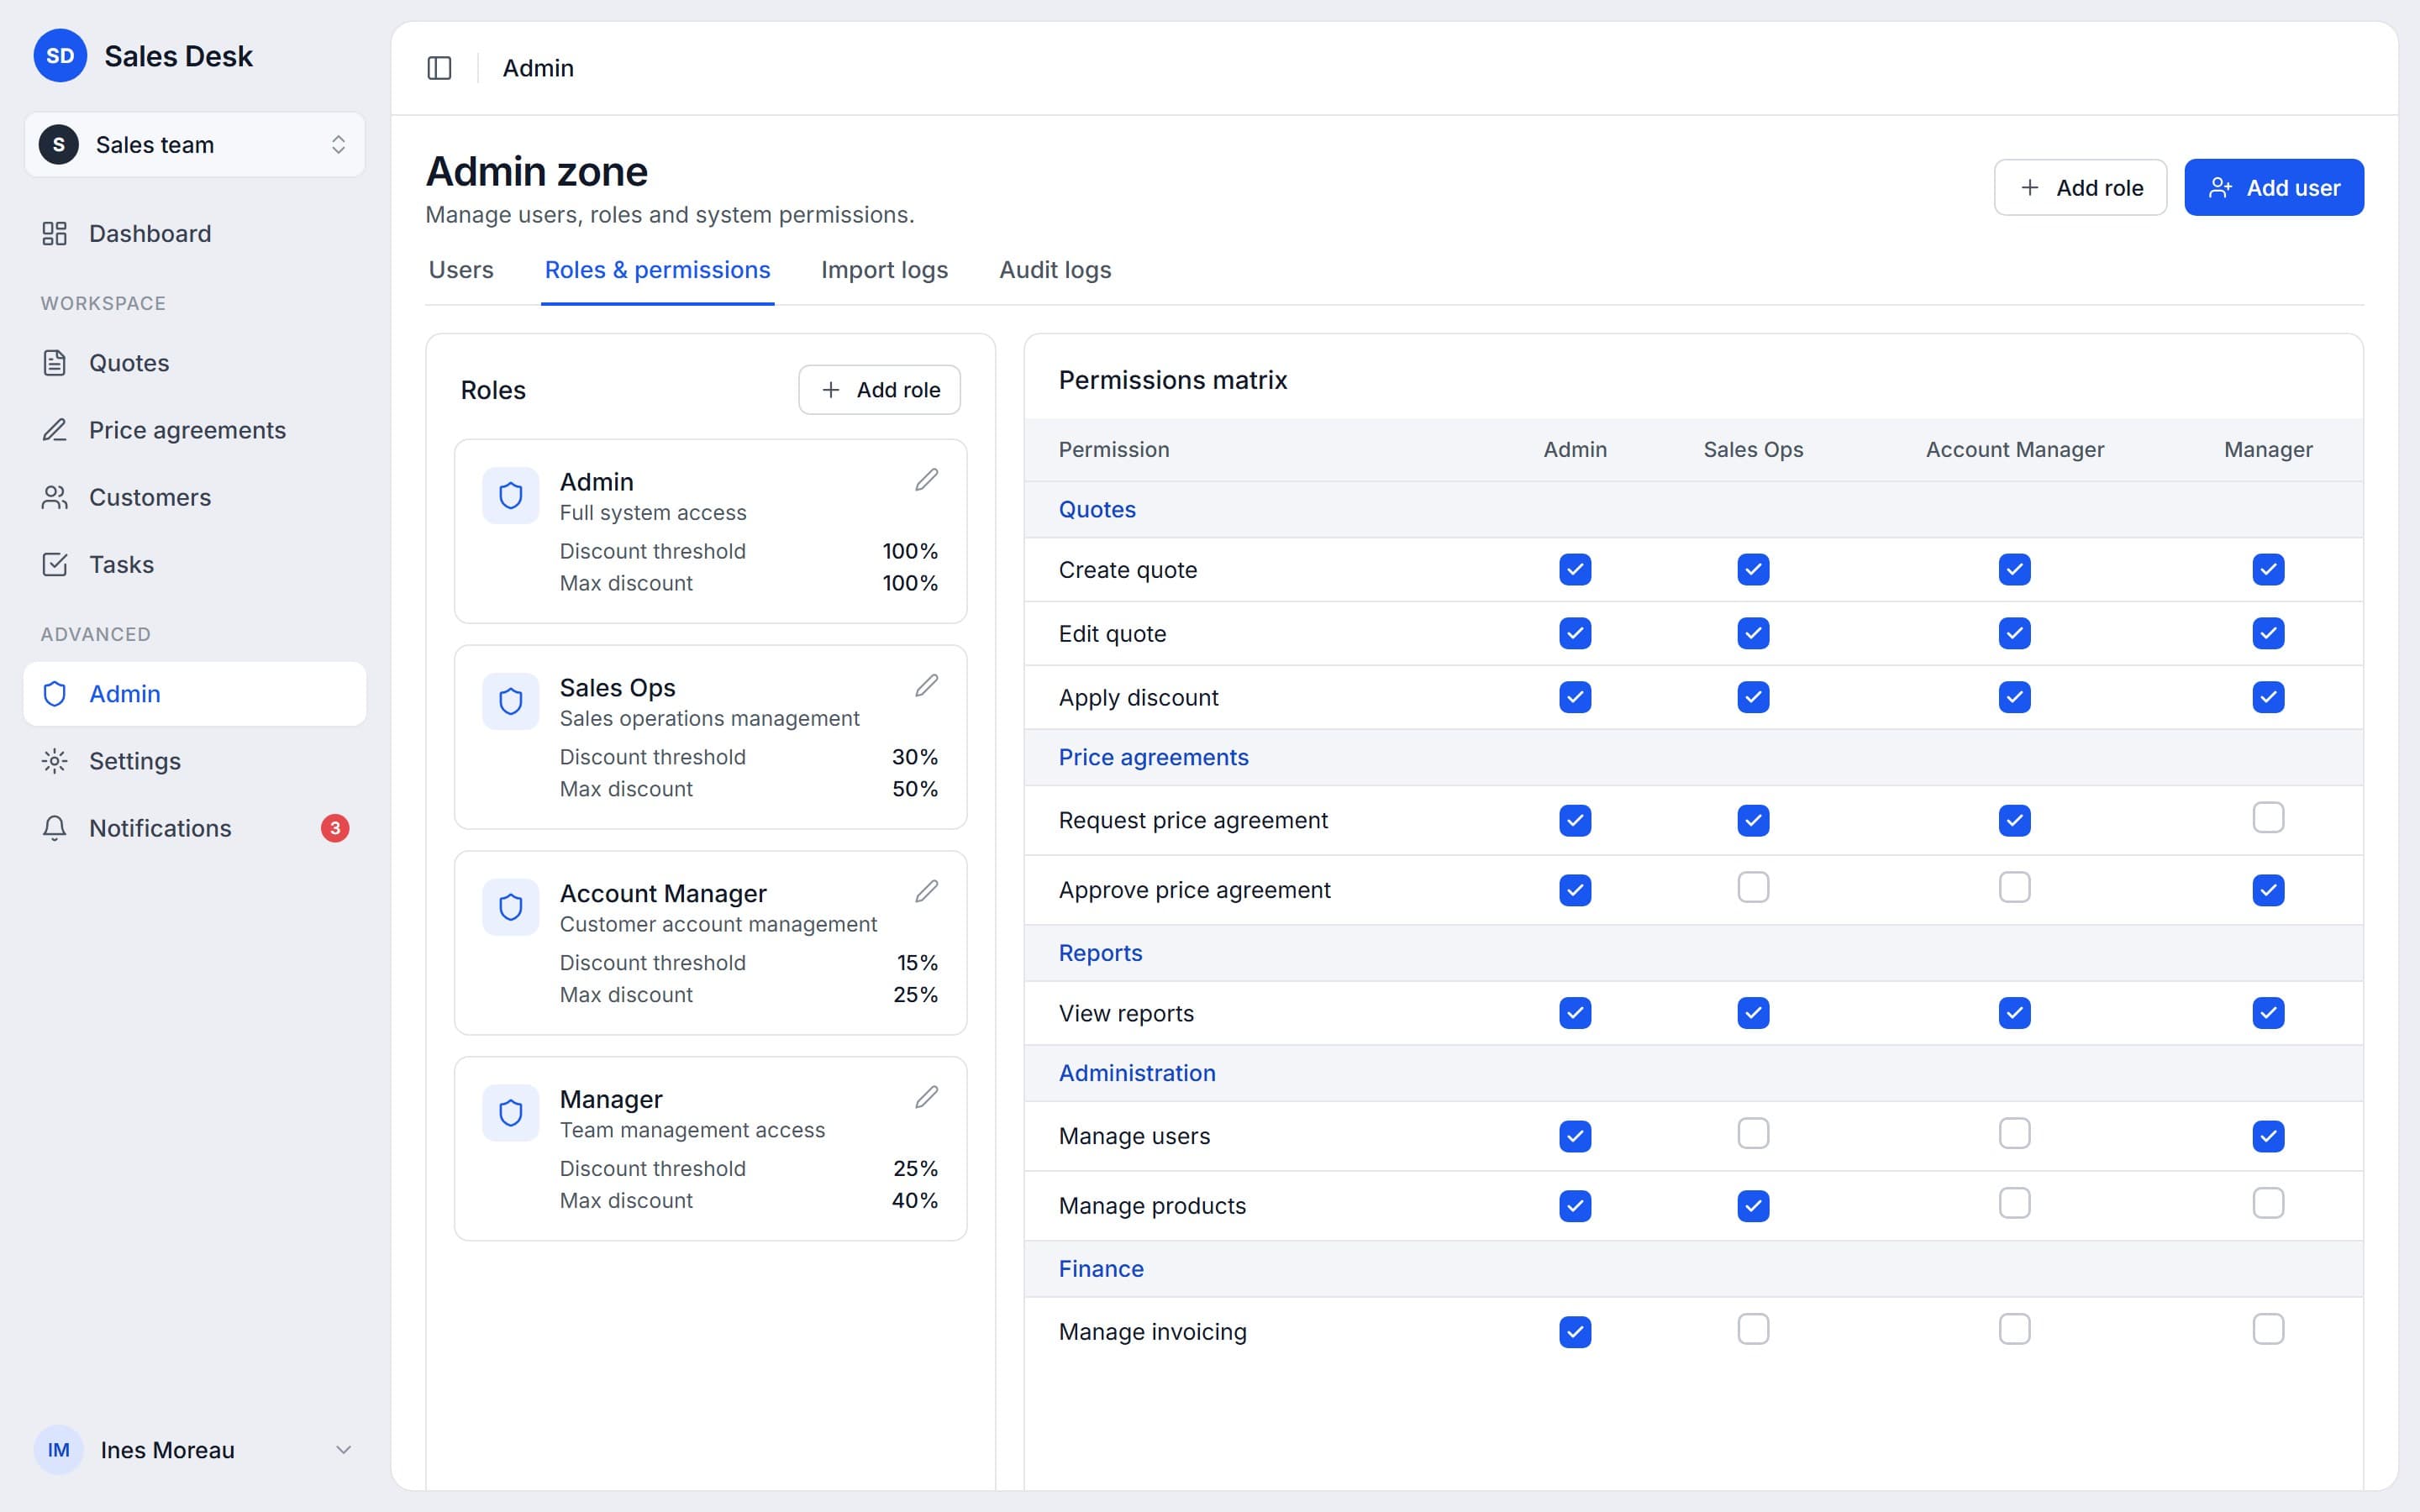Enable Approve price agreement for Sales Ops
2420x1512 pixels.
(1753, 887)
